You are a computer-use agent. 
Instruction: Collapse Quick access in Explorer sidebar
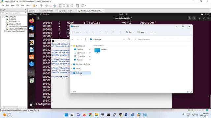[71, 46]
